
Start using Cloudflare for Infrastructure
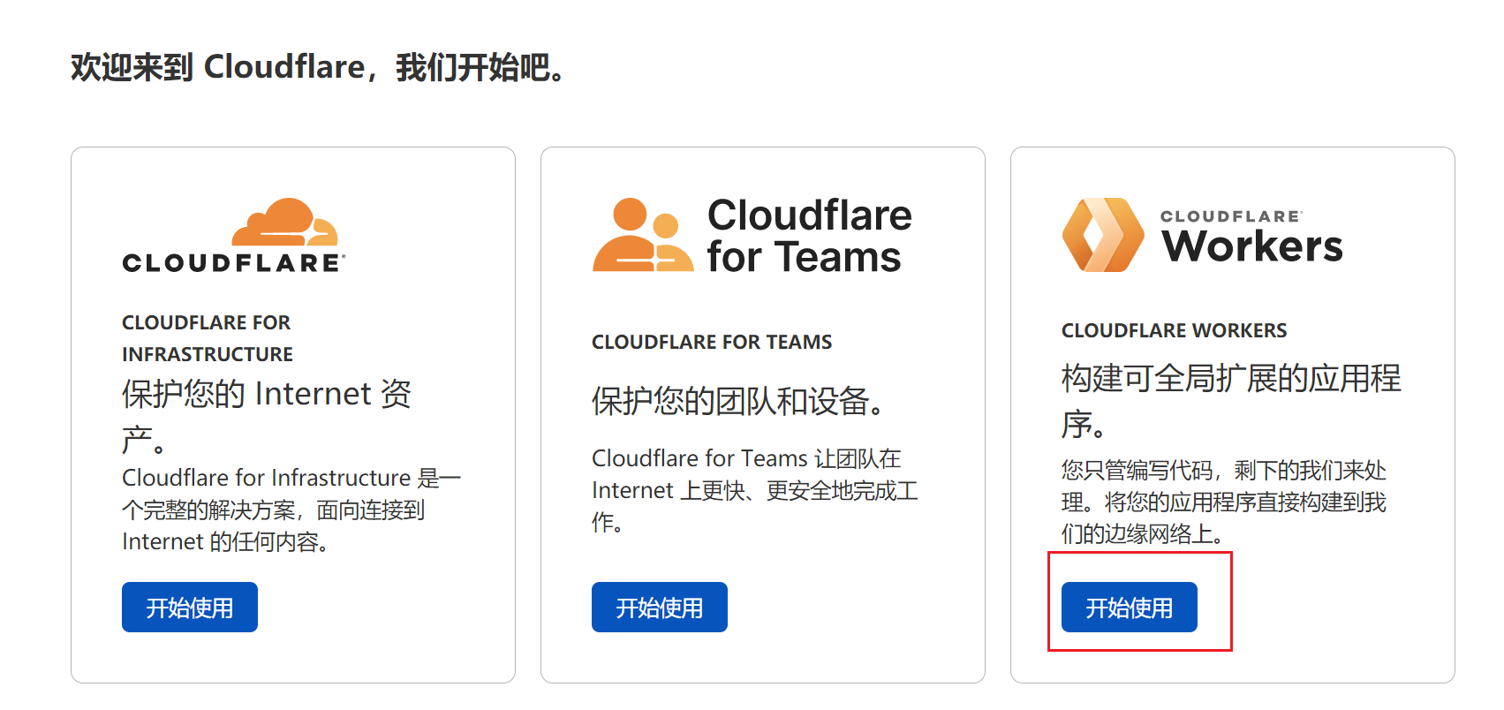point(190,608)
